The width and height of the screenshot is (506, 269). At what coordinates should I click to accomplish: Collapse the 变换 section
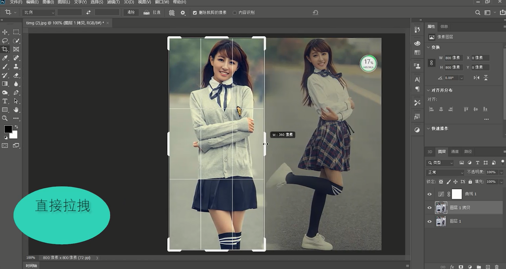click(x=428, y=47)
